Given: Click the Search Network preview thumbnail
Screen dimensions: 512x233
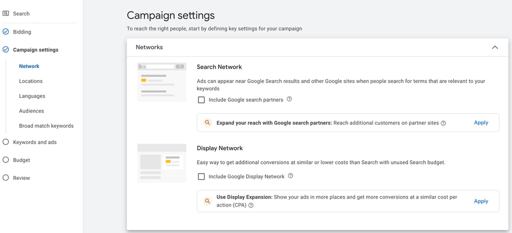Looking at the screenshot, I should point(162,82).
